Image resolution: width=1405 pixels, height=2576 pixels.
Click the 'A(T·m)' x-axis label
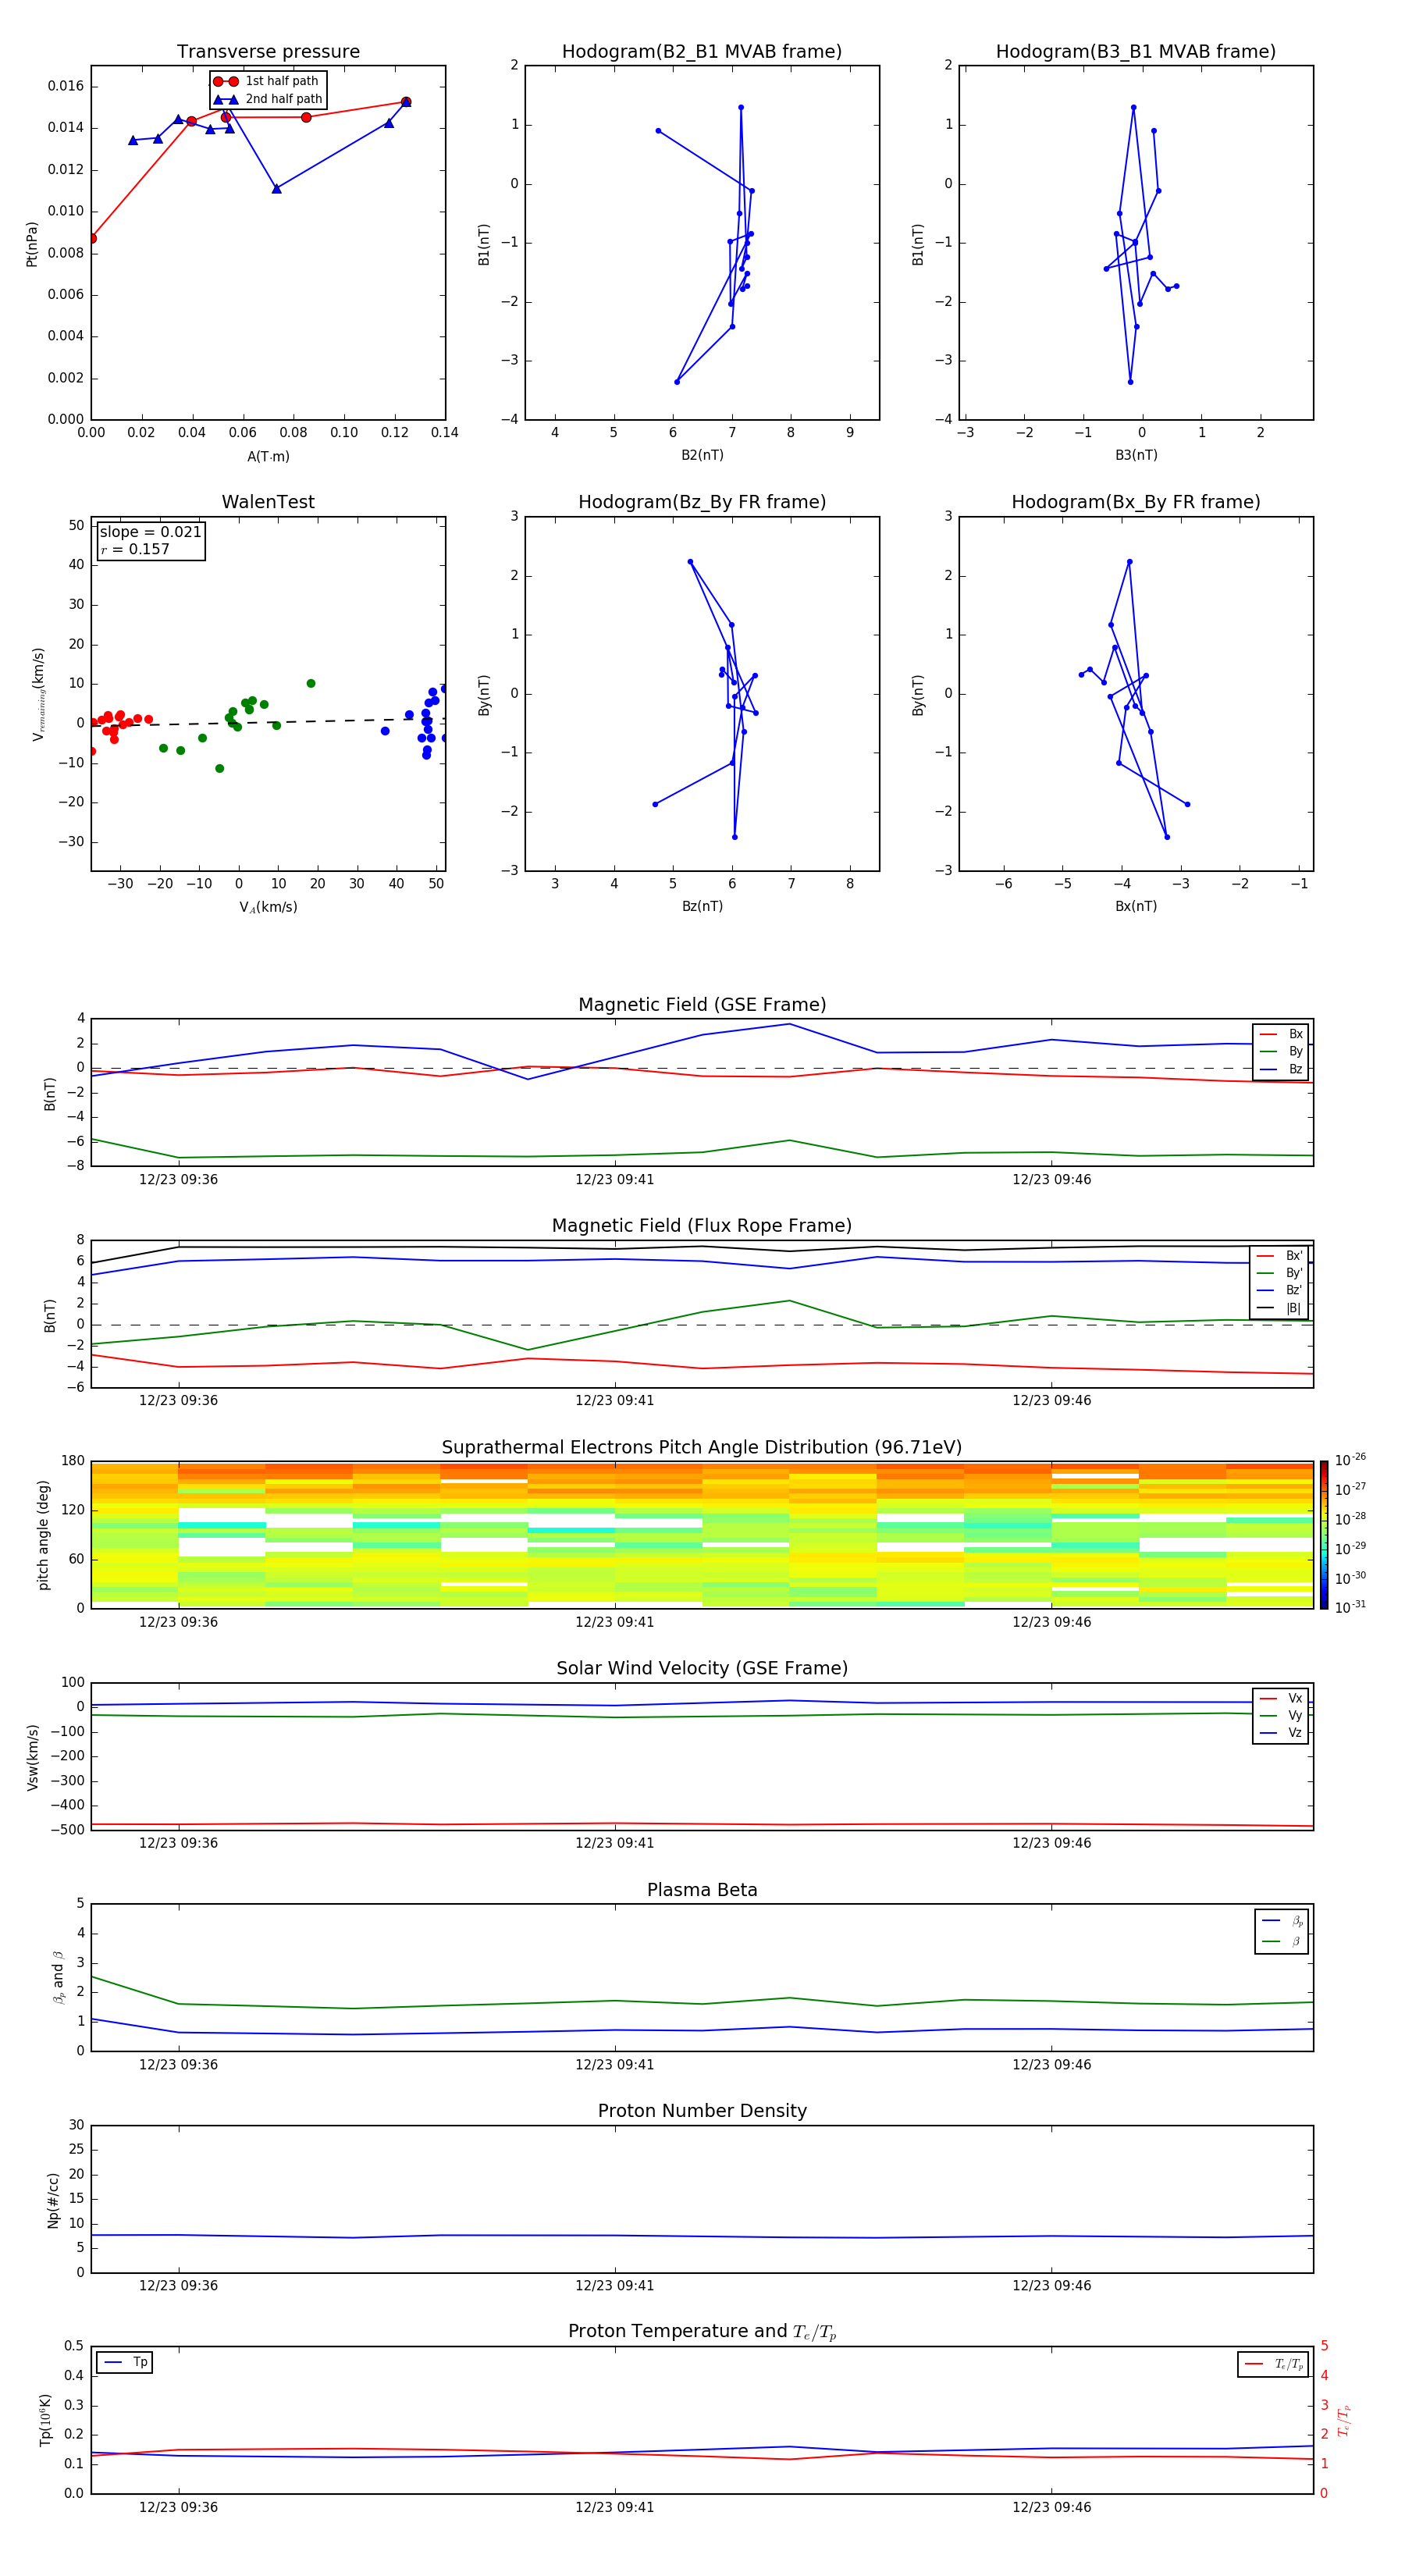pyautogui.click(x=268, y=457)
